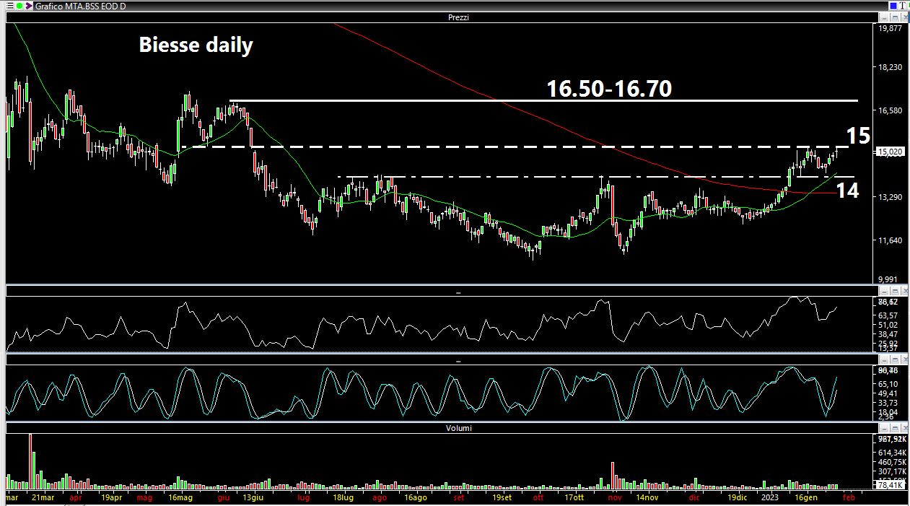Click the 14nov date label
The width and height of the screenshot is (910, 506).
point(646,498)
